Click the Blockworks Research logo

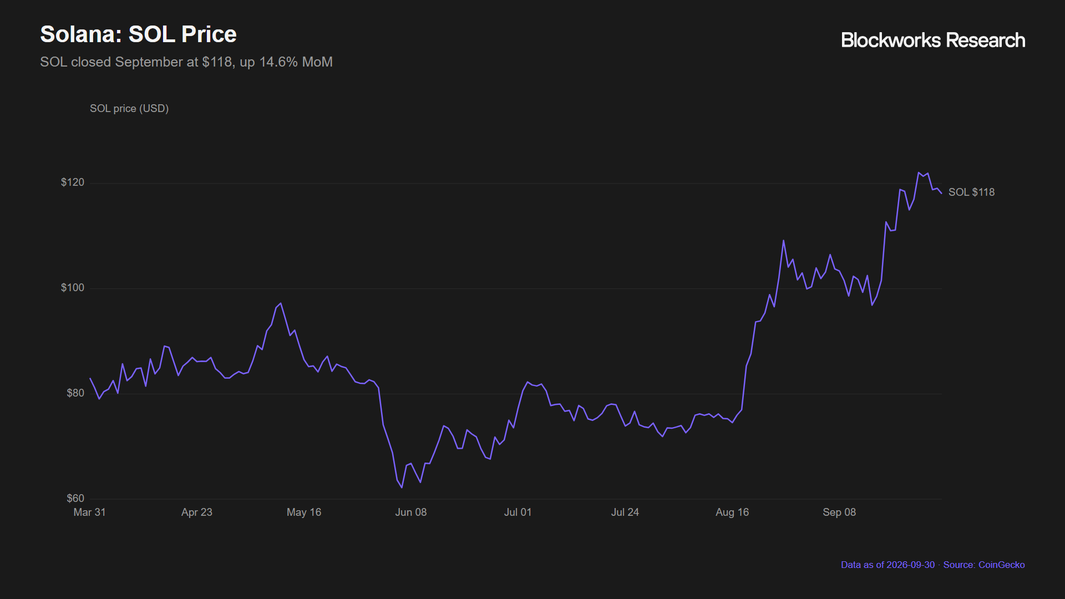click(933, 40)
